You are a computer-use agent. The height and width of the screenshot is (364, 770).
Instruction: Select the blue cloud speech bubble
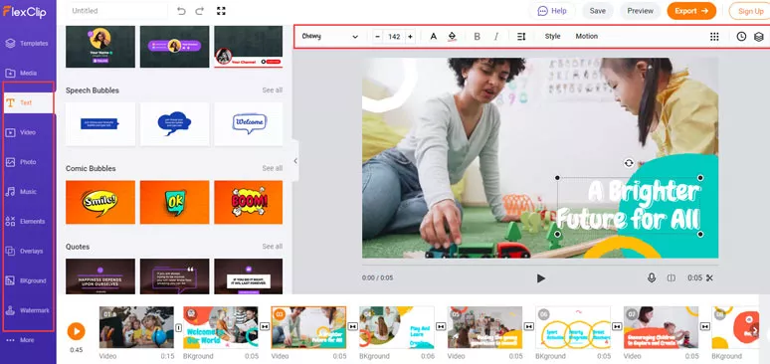(x=174, y=123)
